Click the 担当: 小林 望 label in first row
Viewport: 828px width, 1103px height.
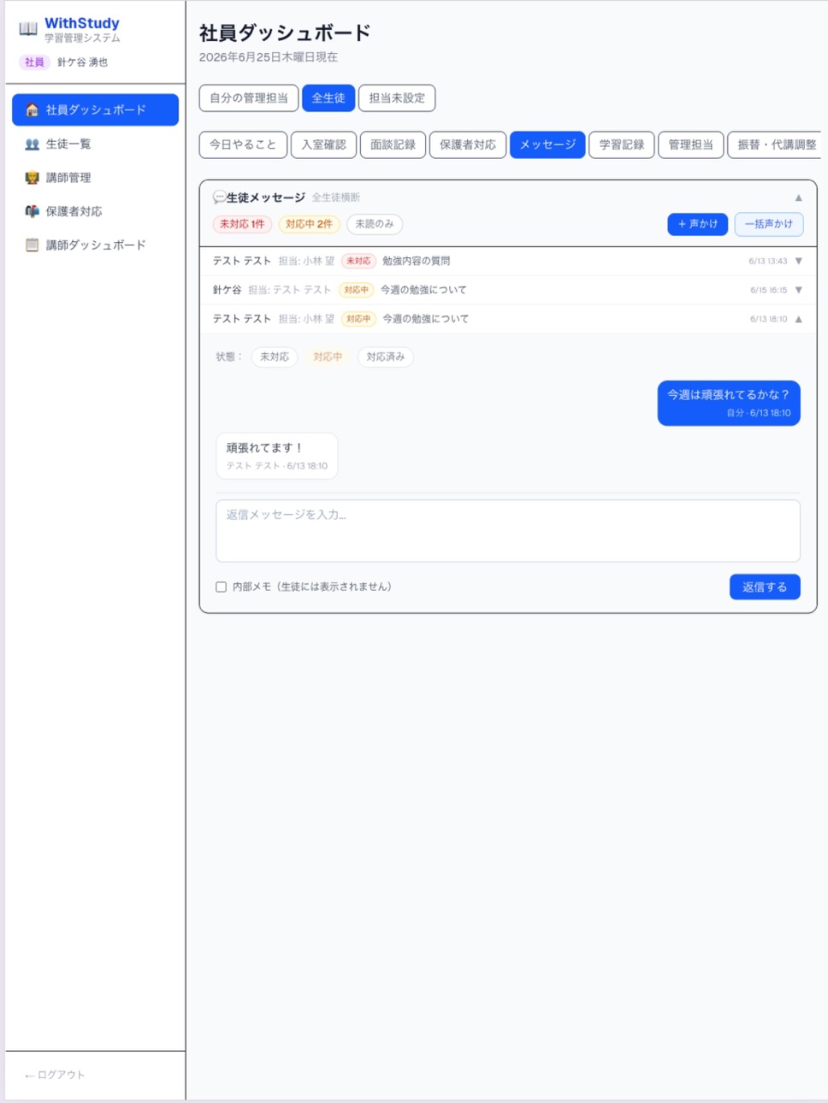306,262
